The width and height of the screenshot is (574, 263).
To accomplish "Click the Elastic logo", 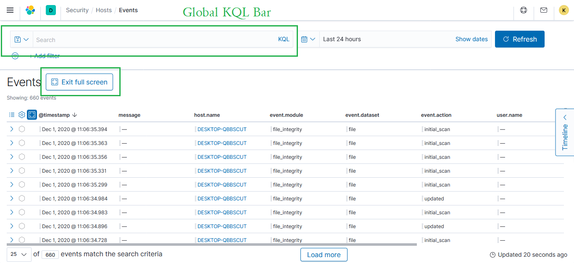I will [x=30, y=10].
